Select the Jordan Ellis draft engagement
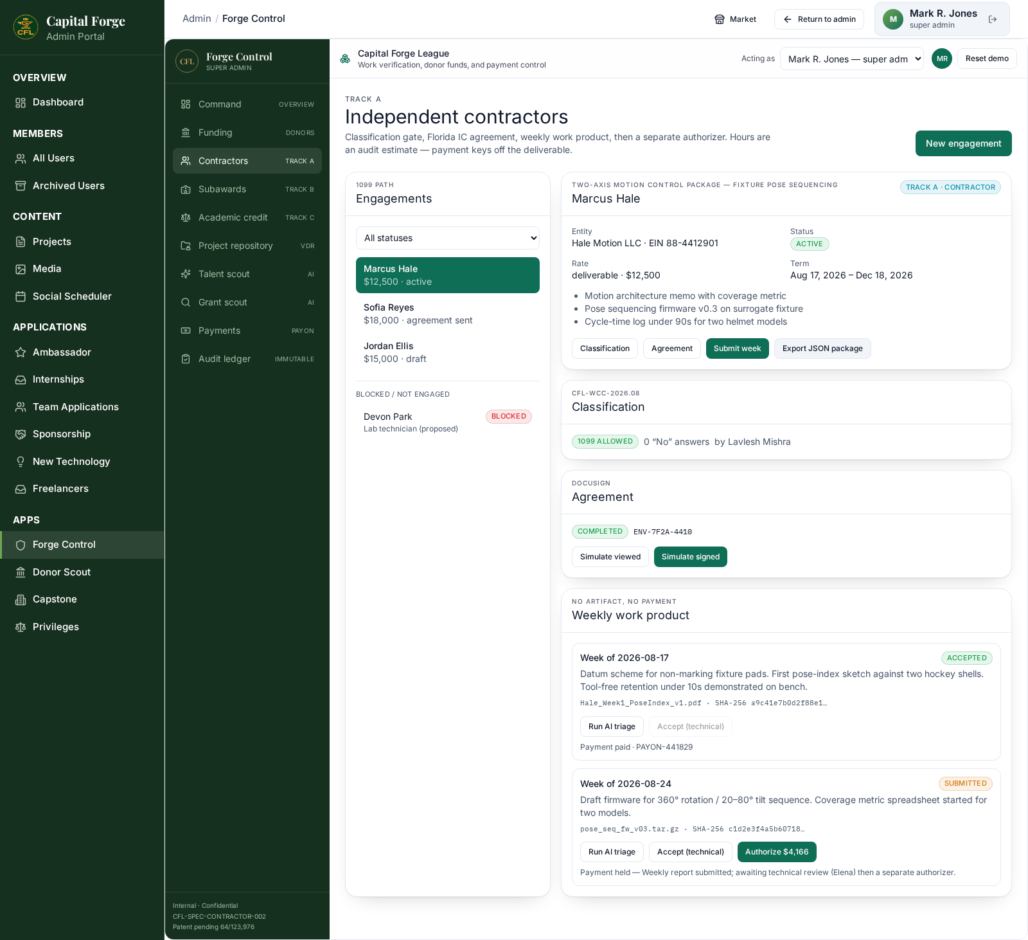Image resolution: width=1028 pixels, height=940 pixels. [448, 352]
